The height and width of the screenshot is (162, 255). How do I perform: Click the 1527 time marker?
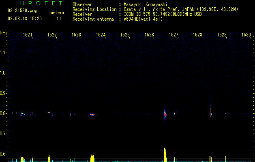pos(174,35)
